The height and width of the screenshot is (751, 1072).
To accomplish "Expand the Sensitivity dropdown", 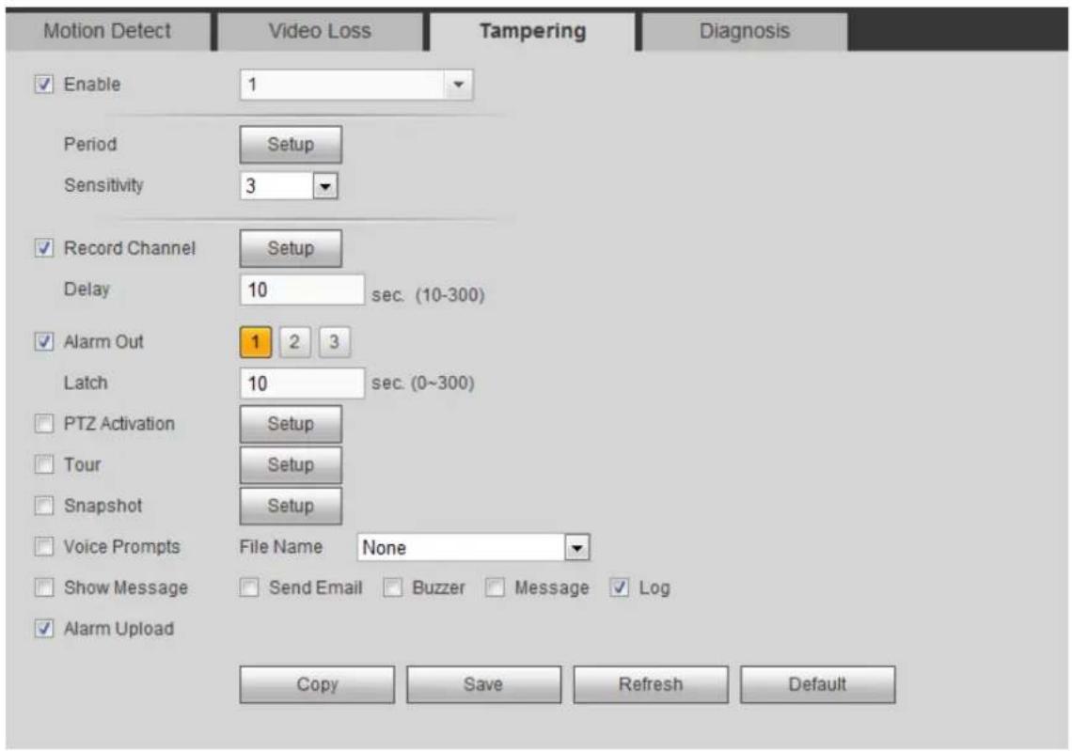I will 290,186.
